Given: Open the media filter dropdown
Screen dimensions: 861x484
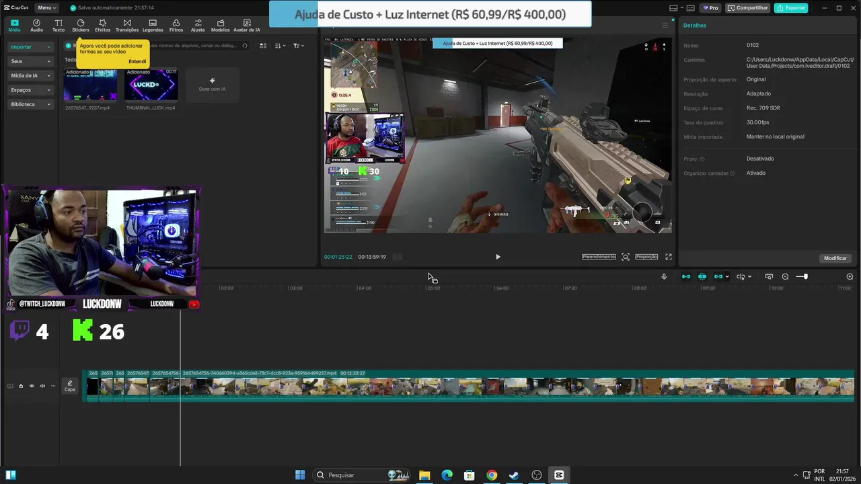Looking at the screenshot, I should (x=298, y=46).
